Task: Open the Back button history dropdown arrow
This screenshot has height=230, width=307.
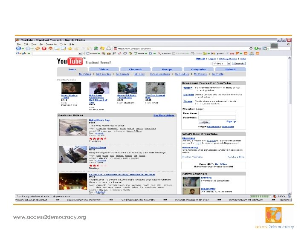Action: click(x=23, y=49)
